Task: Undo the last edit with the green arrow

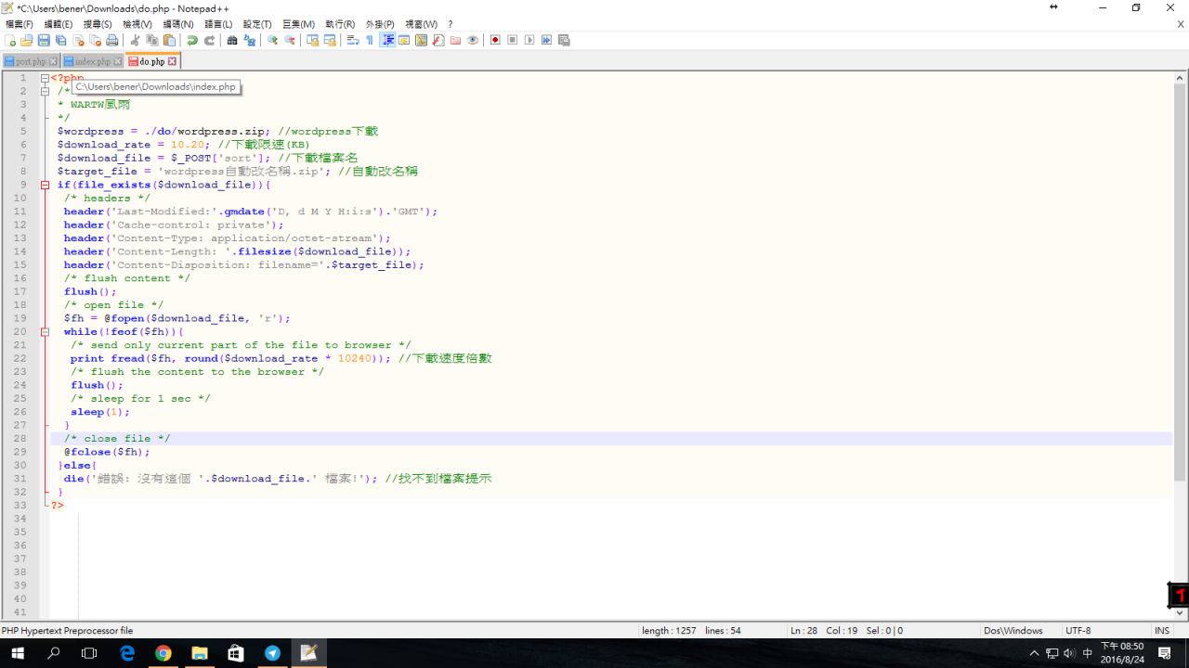Action: (192, 41)
